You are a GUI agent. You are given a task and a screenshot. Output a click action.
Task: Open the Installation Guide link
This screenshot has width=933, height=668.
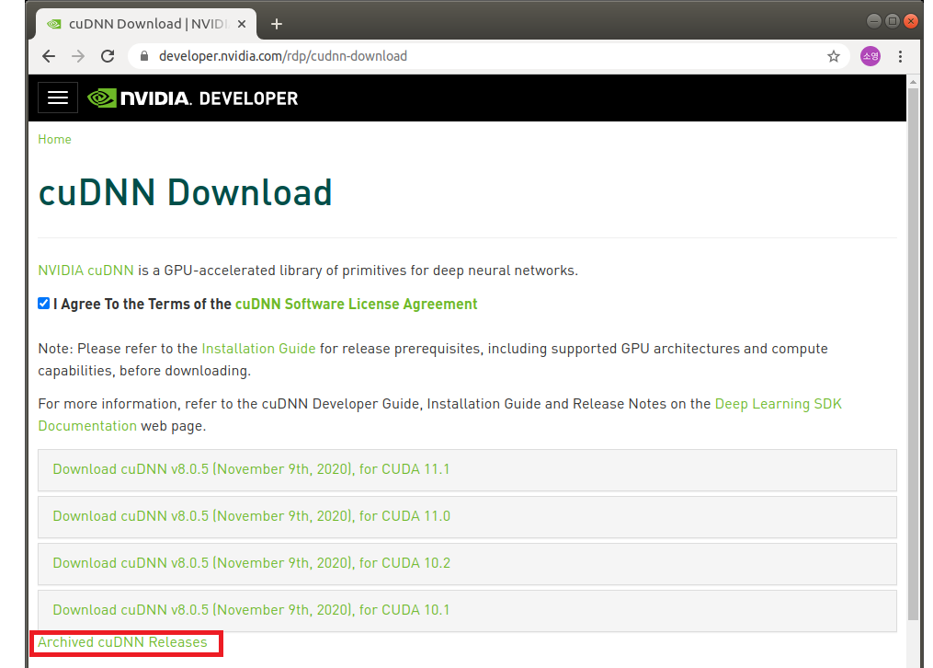(x=259, y=349)
